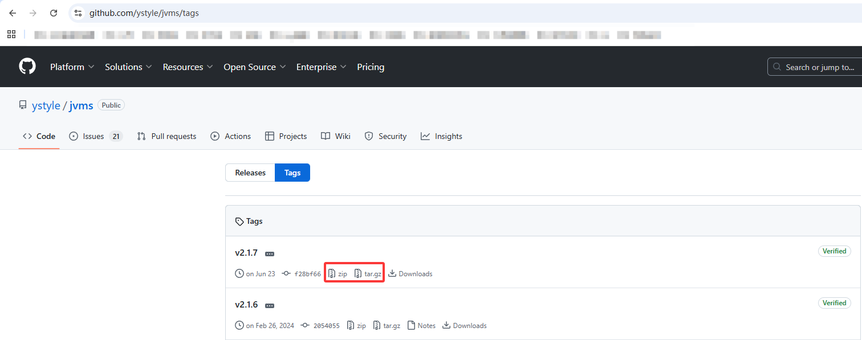Switch to the Insights tab
Image resolution: width=862 pixels, height=340 pixels.
pos(441,136)
